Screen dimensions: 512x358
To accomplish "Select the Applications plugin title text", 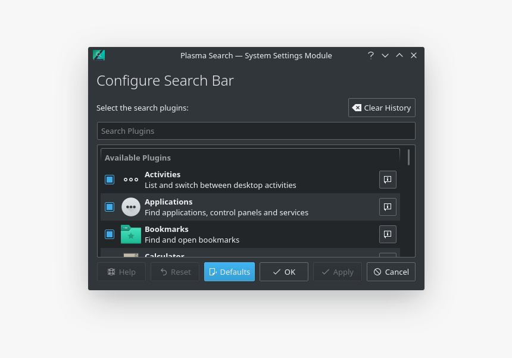I will pos(168,202).
